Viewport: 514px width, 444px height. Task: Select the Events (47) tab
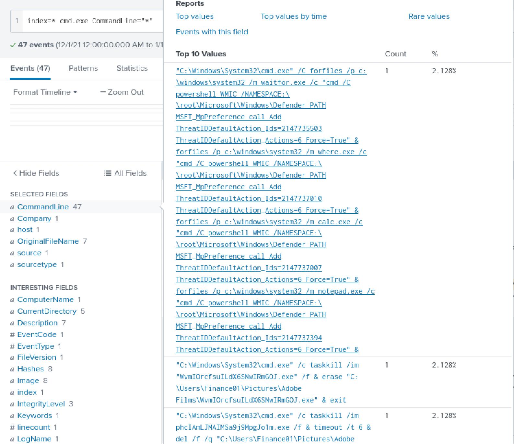[30, 68]
